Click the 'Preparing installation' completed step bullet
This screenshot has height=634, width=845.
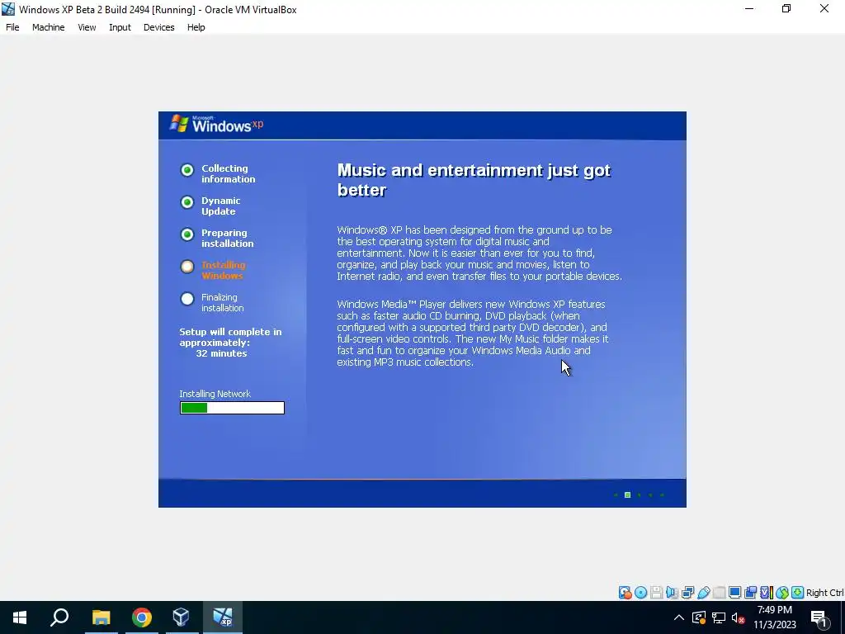point(187,234)
